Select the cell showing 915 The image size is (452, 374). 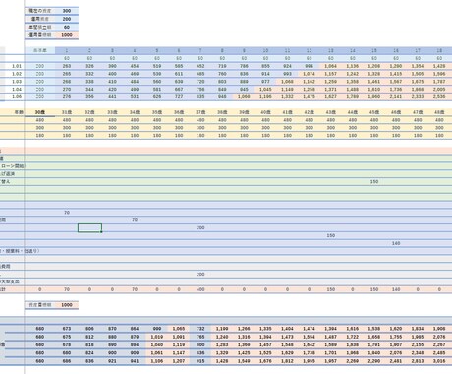coord(200,361)
